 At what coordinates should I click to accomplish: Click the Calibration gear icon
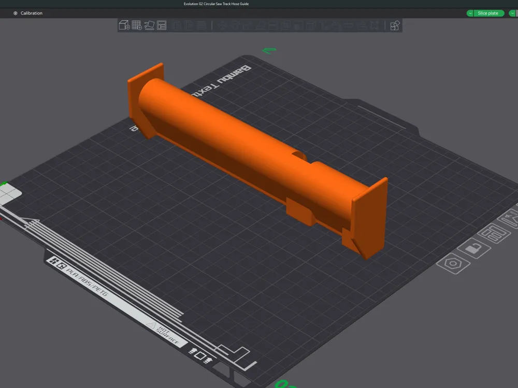point(15,13)
